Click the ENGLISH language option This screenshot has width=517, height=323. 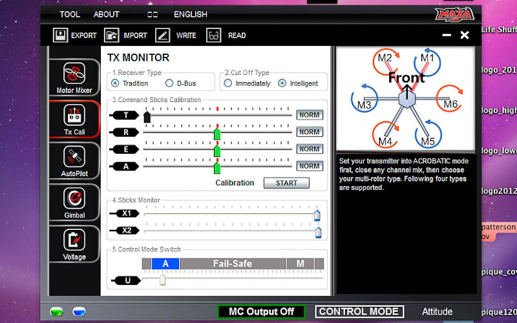[191, 14]
